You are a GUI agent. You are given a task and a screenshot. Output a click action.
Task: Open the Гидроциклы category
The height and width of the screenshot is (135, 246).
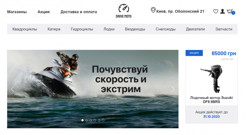(x=82, y=29)
